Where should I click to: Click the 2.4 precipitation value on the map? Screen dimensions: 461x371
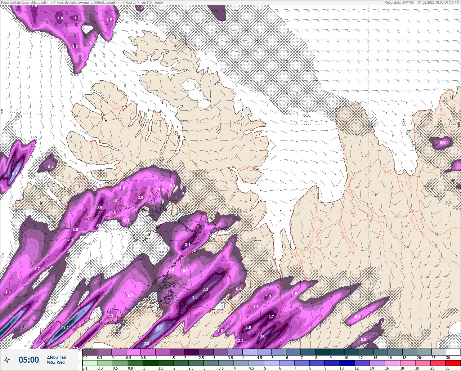coord(70,240)
